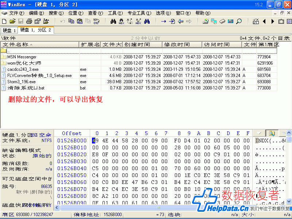Open the 搜索(S) menu

[x=56, y=13]
